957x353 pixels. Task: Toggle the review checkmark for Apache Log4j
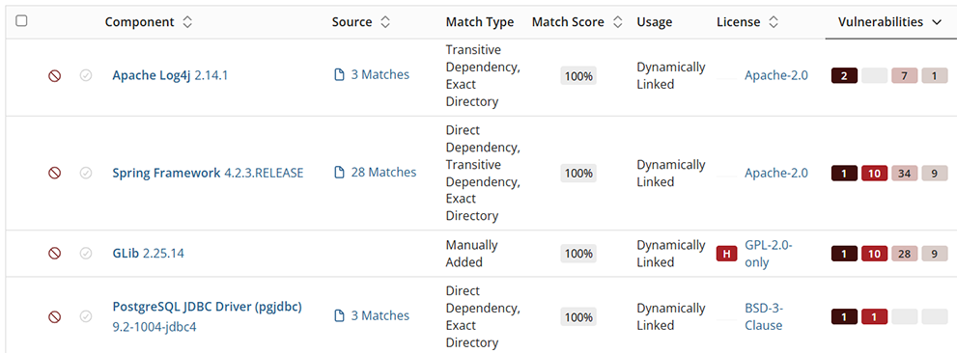pyautogui.click(x=86, y=75)
